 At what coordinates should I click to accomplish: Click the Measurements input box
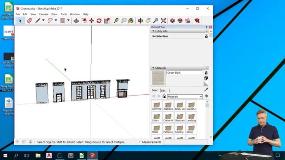point(185,142)
